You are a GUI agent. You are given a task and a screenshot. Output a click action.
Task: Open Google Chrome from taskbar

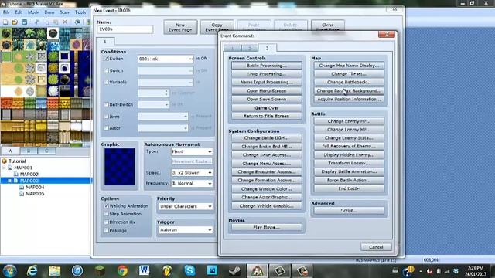[122, 270]
